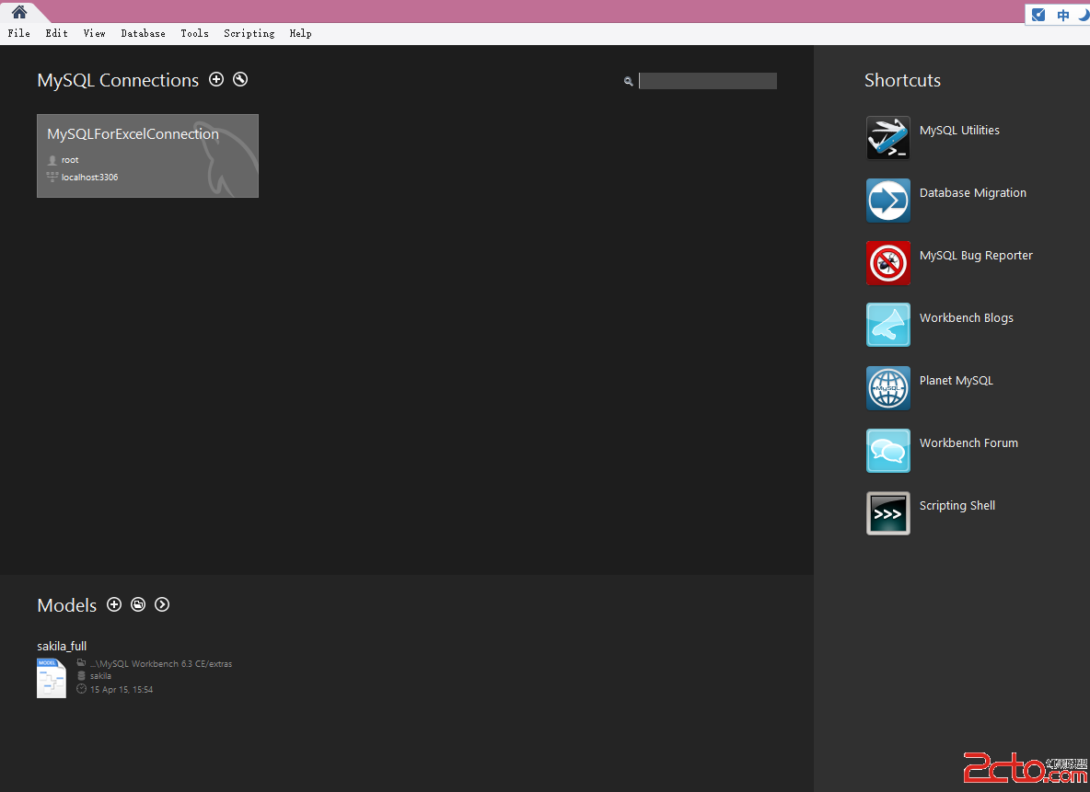The width and height of the screenshot is (1090, 792).
Task: Open the Edit menu
Action: pyautogui.click(x=56, y=33)
